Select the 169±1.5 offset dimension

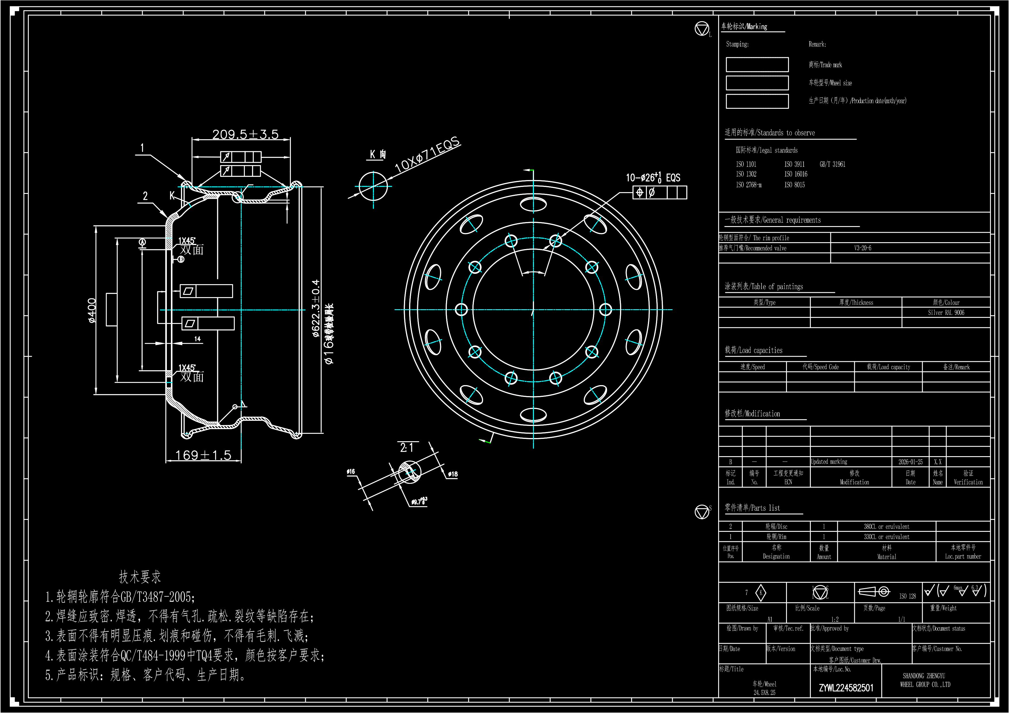click(x=203, y=455)
